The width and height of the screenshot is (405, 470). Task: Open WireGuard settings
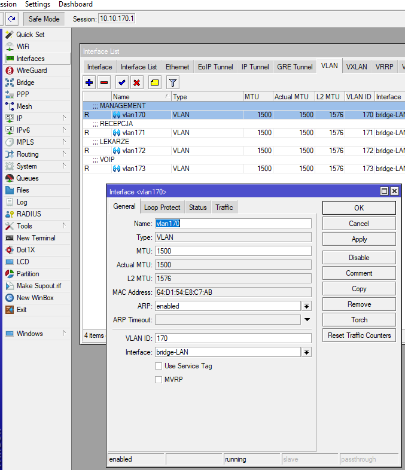click(x=37, y=71)
